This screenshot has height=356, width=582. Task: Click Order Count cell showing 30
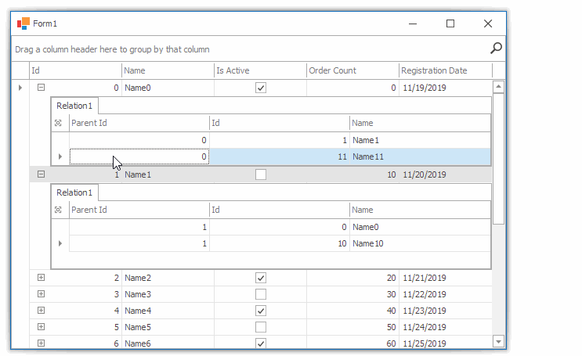[353, 294]
